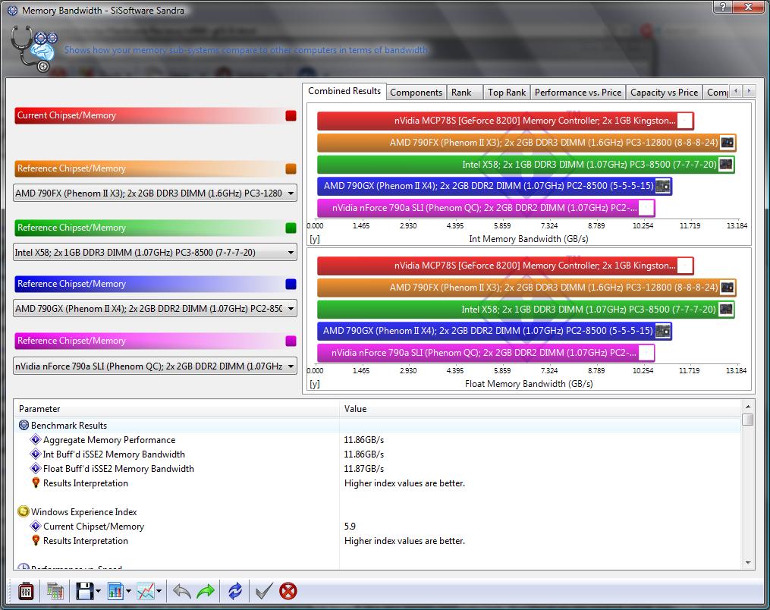Toggle the orange Reference Chipset/Memory indicator

(291, 169)
